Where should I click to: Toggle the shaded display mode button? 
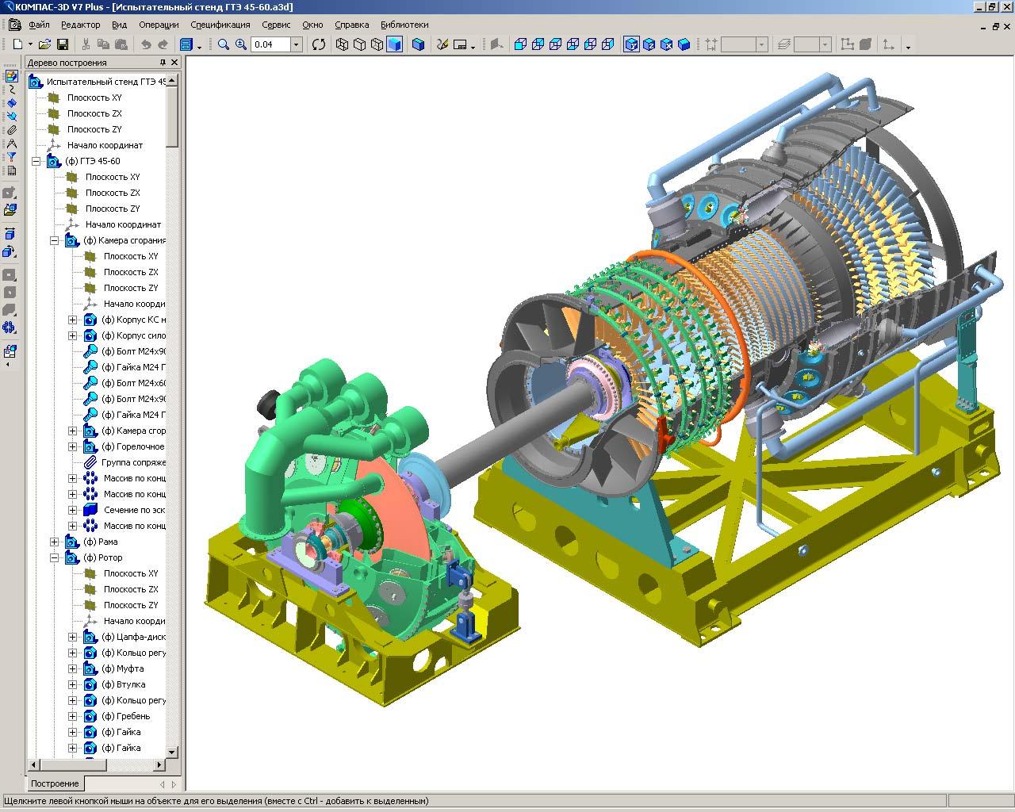395,44
